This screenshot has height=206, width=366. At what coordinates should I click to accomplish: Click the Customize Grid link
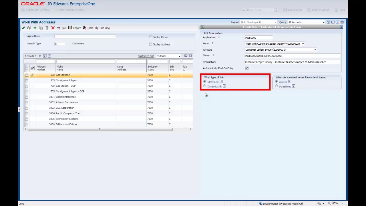click(x=146, y=56)
